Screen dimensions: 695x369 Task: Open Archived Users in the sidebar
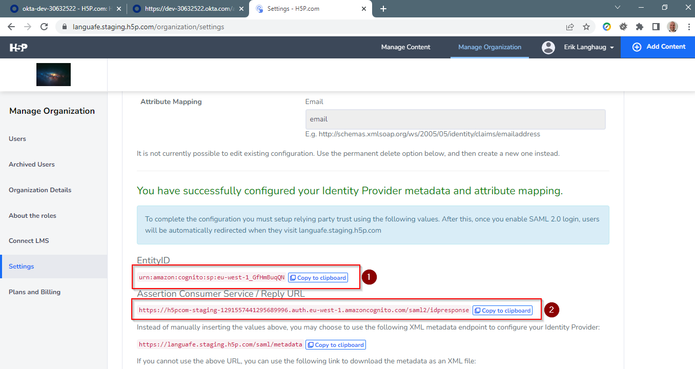point(32,165)
